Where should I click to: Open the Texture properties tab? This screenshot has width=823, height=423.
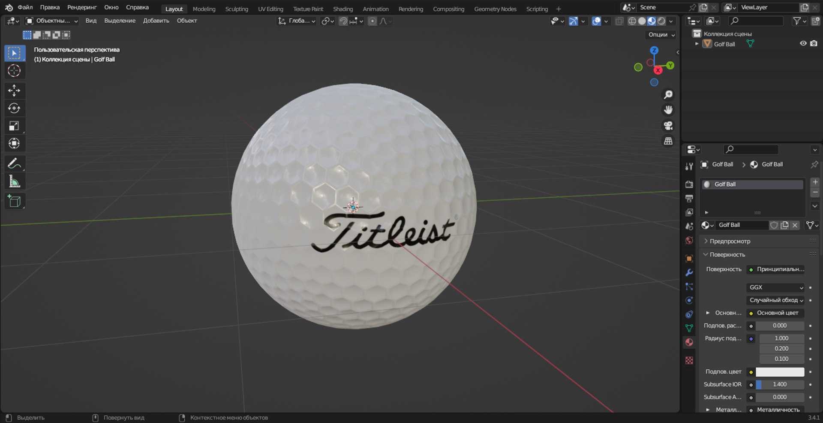[689, 360]
